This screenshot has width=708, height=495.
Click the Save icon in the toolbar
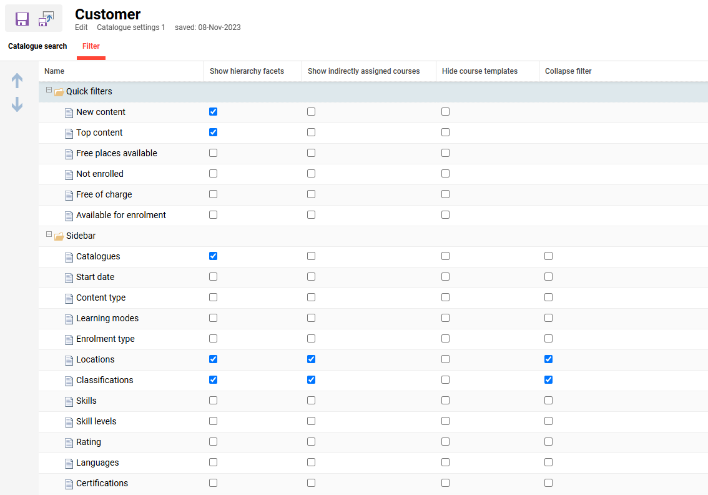click(22, 18)
